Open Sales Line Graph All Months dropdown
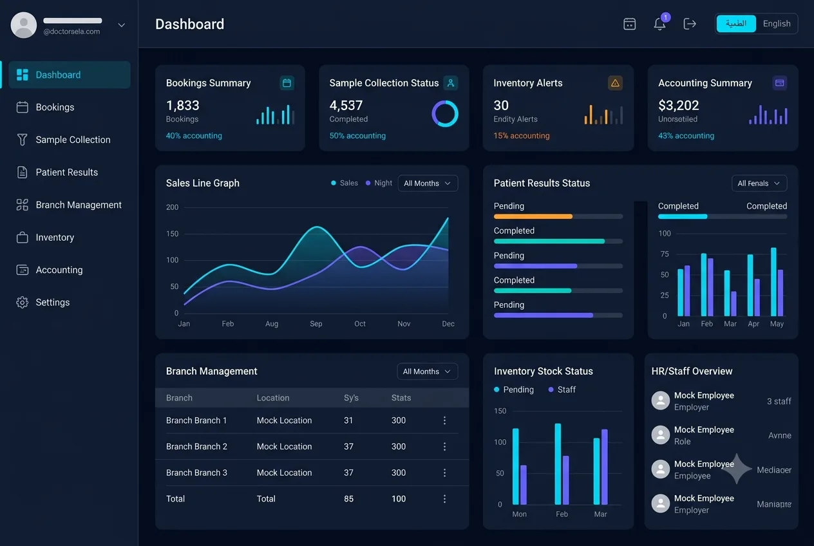The image size is (814, 546). point(428,184)
